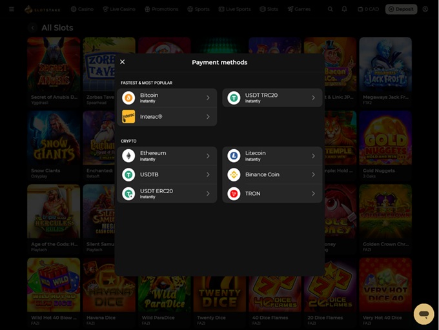Open Litecoin payment via chevron
This screenshot has height=330, width=439.
(x=313, y=156)
